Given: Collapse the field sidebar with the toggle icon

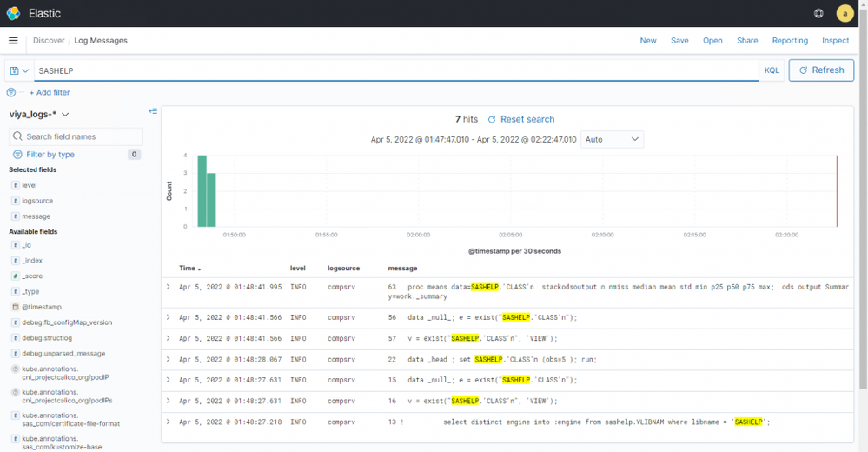Looking at the screenshot, I should (x=153, y=111).
